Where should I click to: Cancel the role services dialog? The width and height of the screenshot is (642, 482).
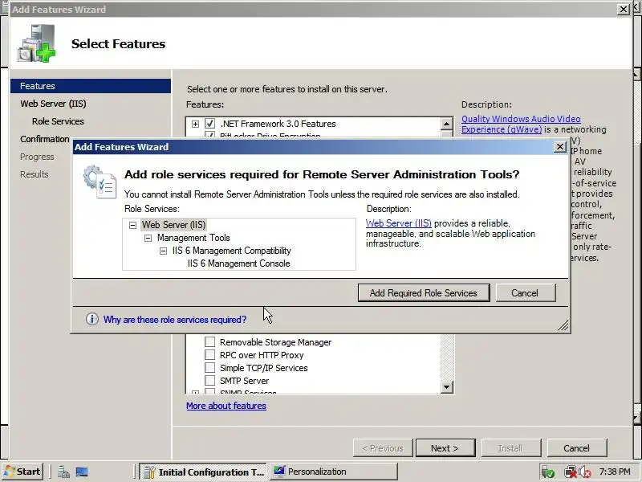point(526,293)
